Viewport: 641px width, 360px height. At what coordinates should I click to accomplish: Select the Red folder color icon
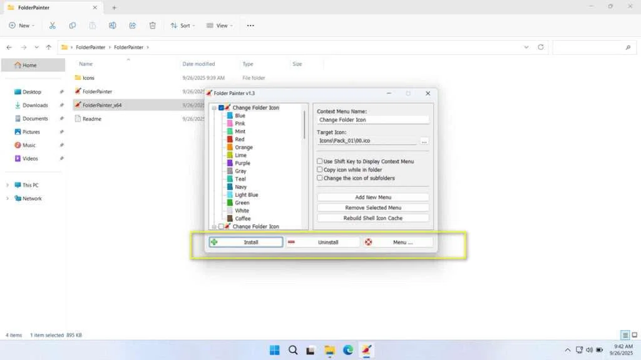(x=230, y=139)
